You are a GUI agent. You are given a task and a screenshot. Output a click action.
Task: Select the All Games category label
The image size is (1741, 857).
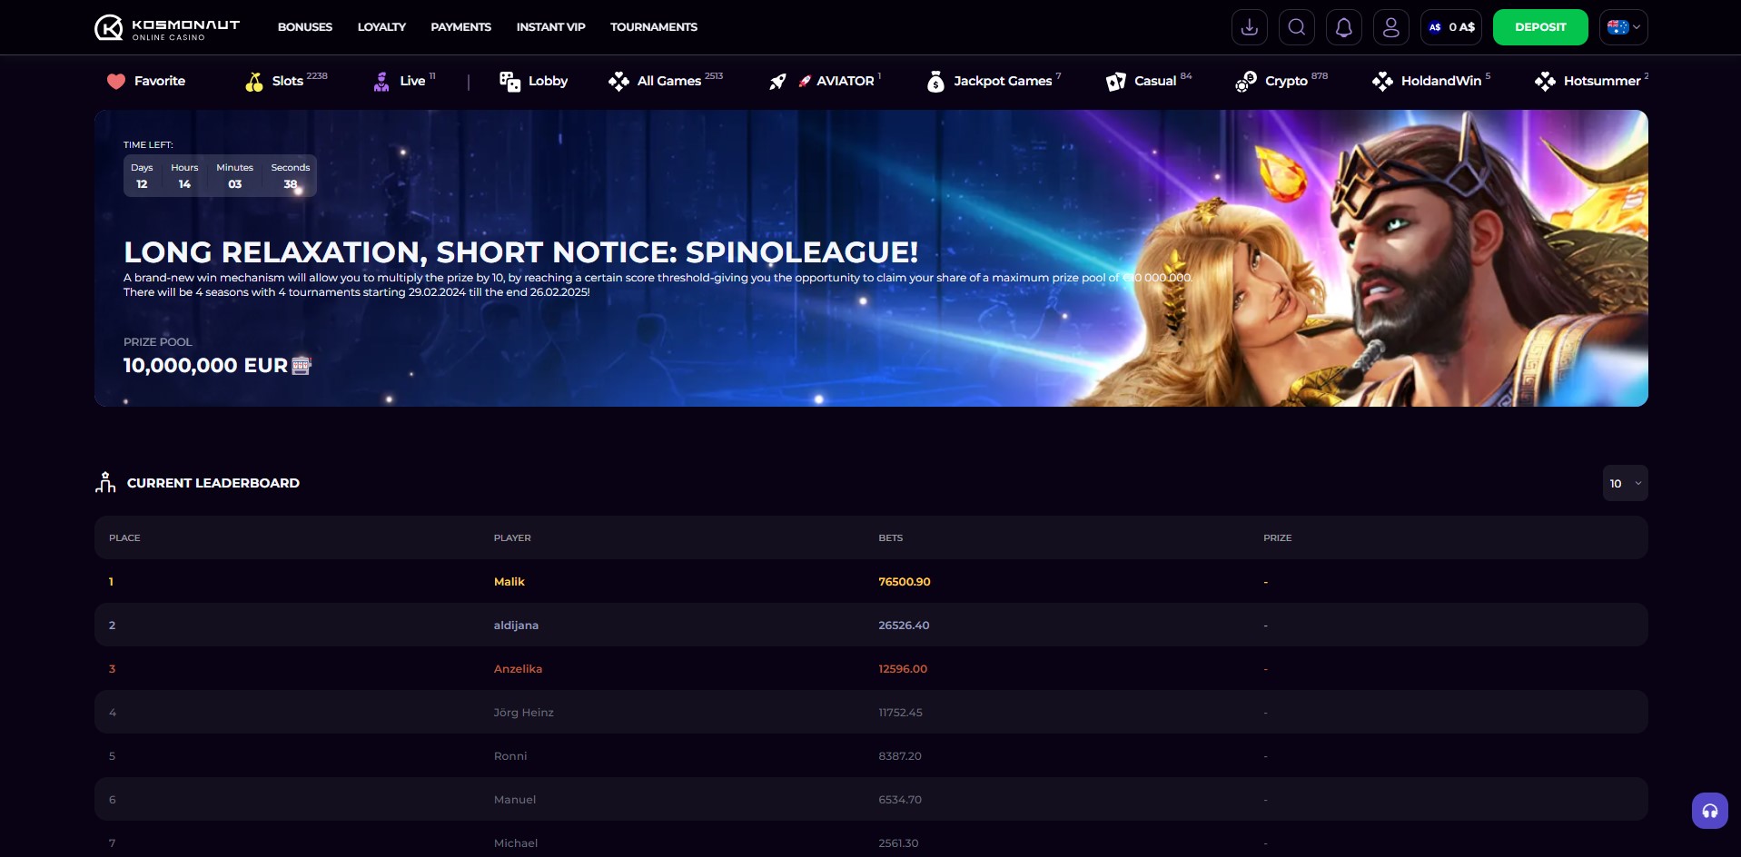click(669, 81)
